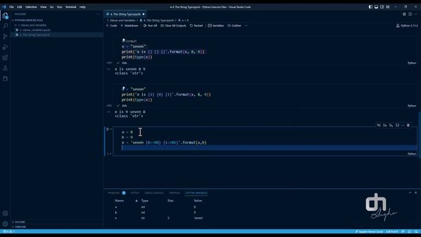This screenshot has height=237, width=421.
Task: Split the active cell from cell toolbar
Action: tap(397, 125)
